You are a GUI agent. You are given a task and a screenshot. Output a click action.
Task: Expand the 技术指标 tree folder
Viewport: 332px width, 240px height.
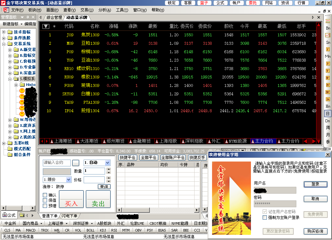pos(4,32)
